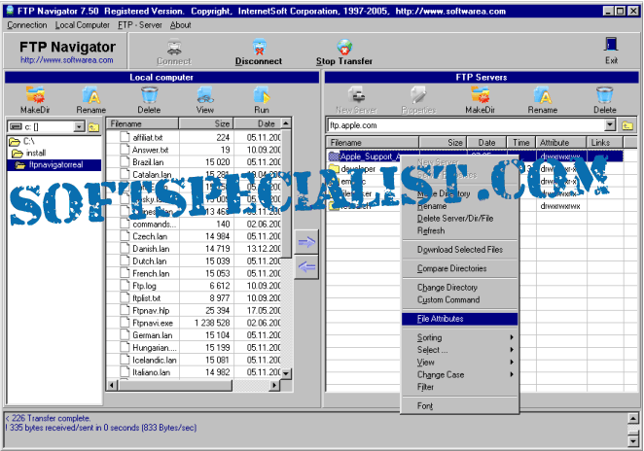Click the FTP Navigator title bar icon
The image size is (644, 451).
[x=10, y=11]
